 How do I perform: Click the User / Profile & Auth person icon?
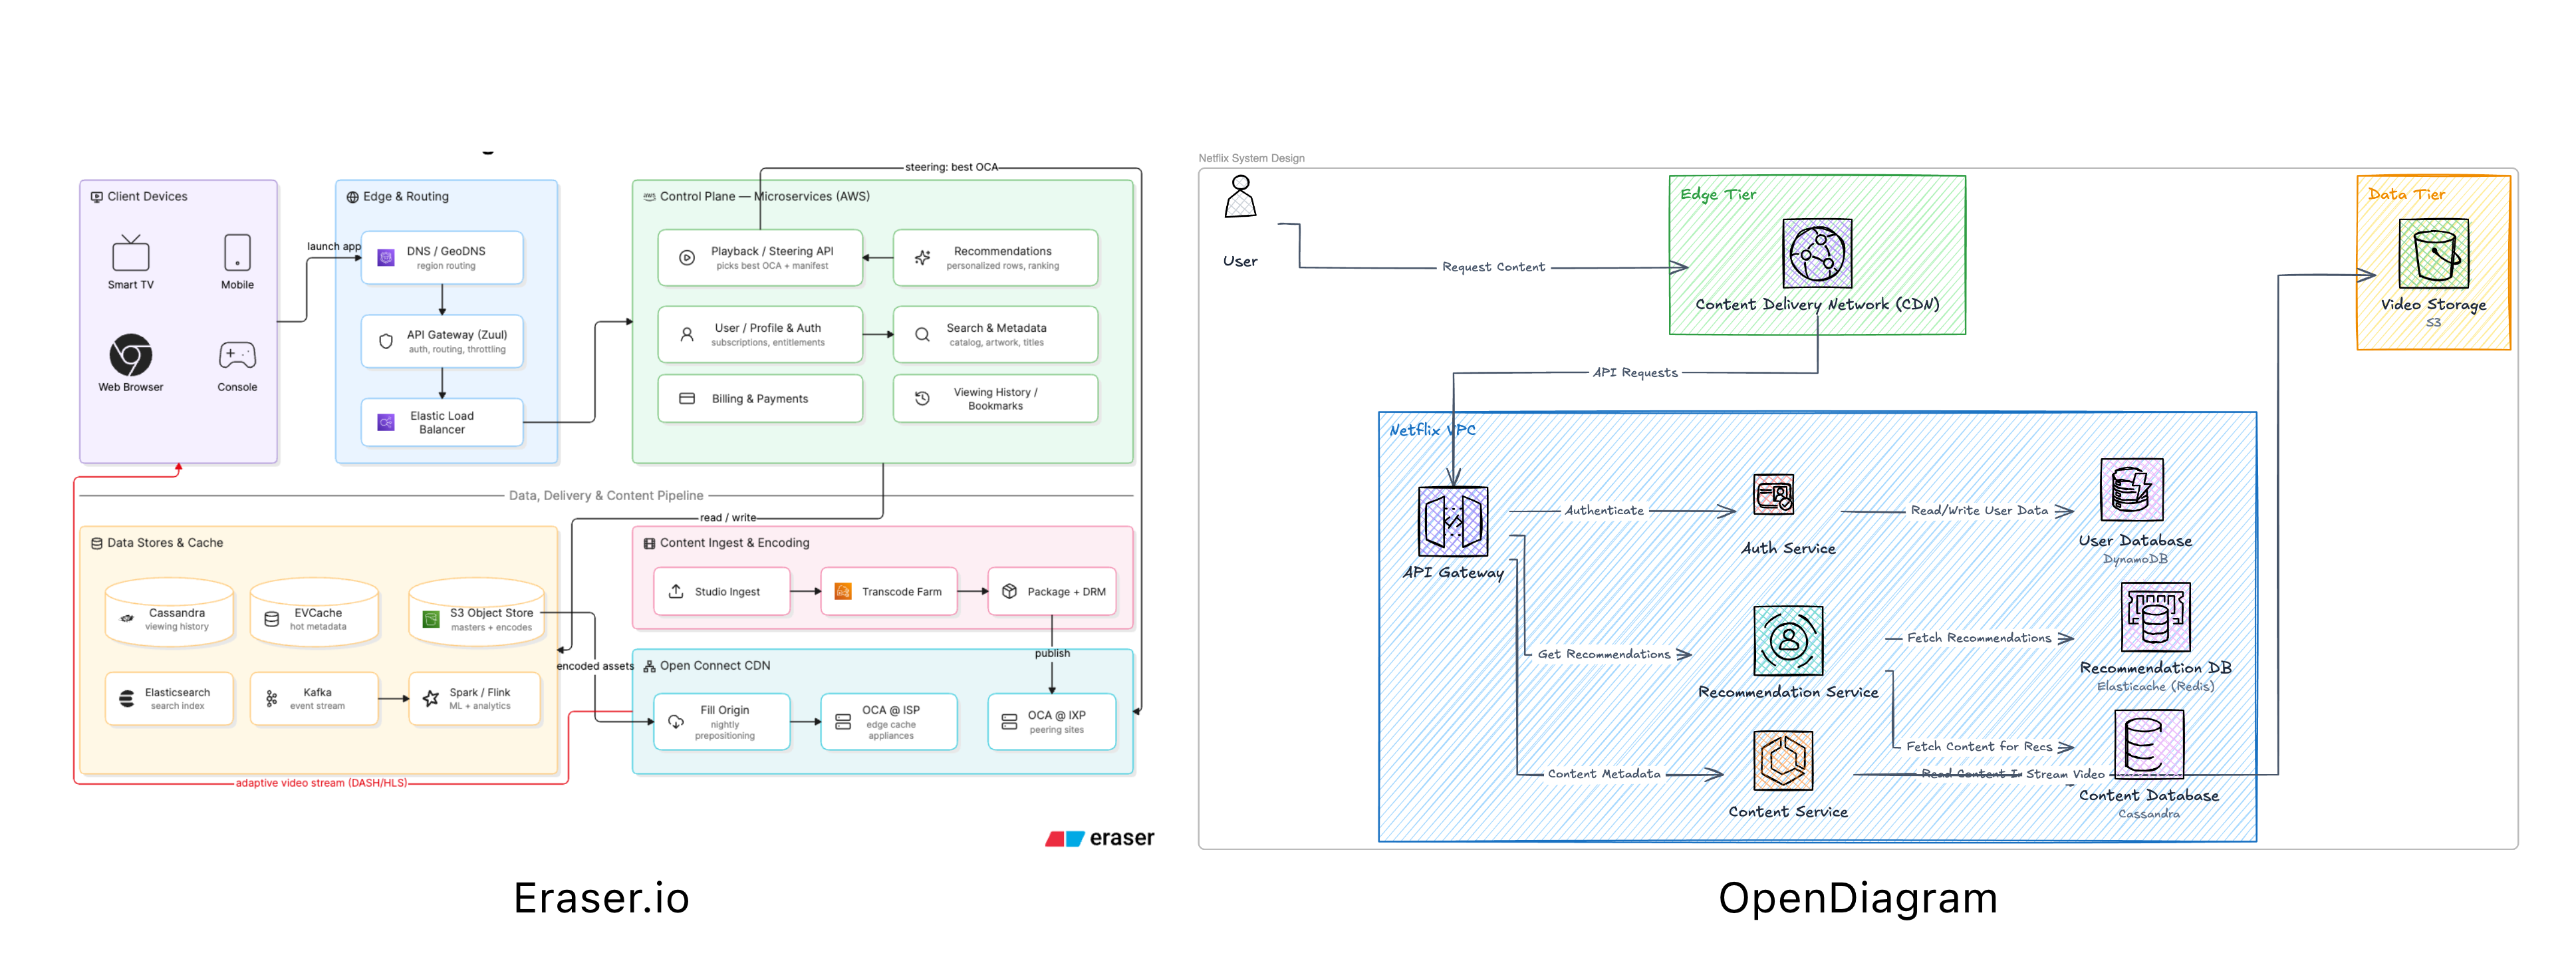pos(687,334)
